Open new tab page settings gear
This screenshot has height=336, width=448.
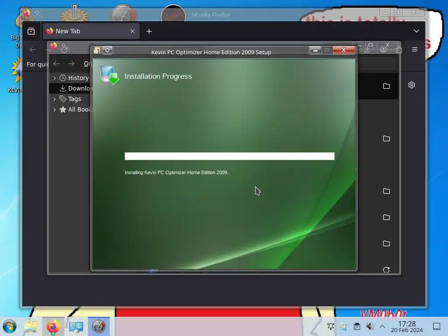[411, 85]
